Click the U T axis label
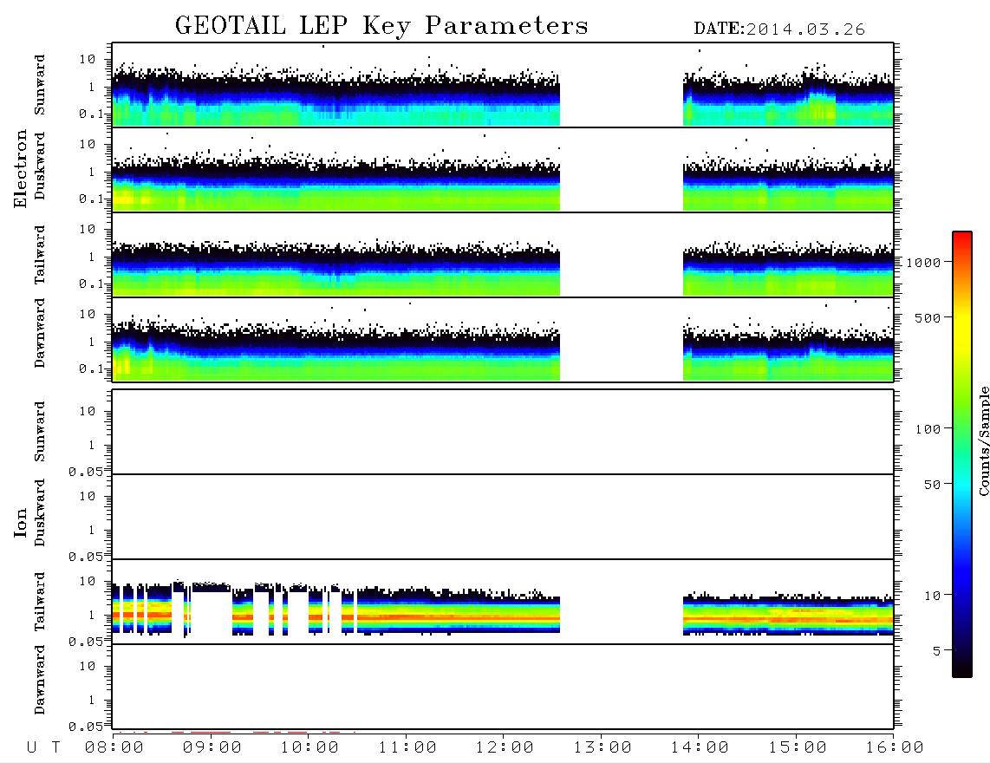 [43, 748]
